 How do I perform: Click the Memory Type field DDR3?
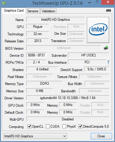coord(44,84)
